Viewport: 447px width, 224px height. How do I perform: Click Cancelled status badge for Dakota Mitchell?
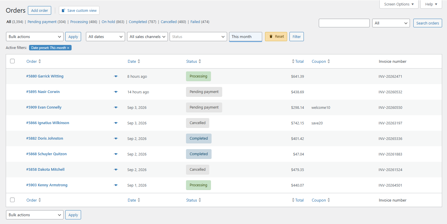point(197,170)
